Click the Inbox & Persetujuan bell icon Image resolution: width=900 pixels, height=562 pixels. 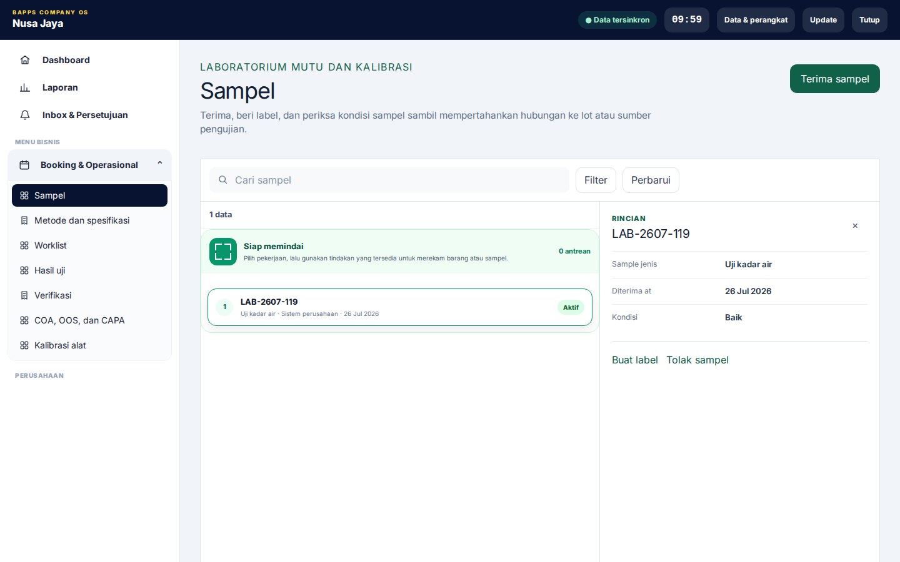point(25,115)
